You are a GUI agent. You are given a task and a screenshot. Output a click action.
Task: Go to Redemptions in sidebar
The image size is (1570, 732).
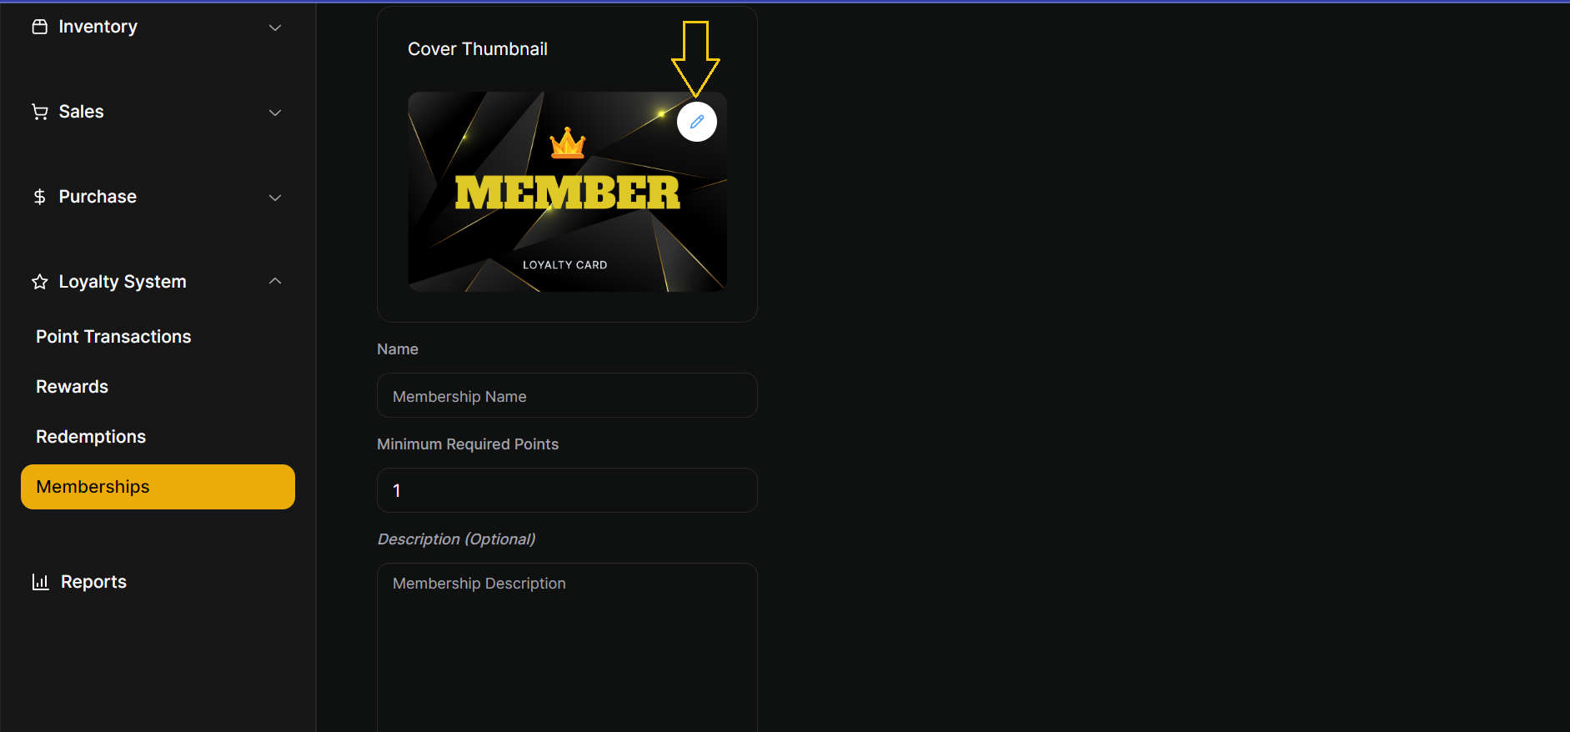click(91, 437)
